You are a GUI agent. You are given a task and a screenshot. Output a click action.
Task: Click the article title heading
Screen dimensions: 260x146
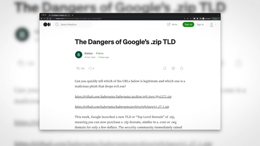(x=125, y=42)
